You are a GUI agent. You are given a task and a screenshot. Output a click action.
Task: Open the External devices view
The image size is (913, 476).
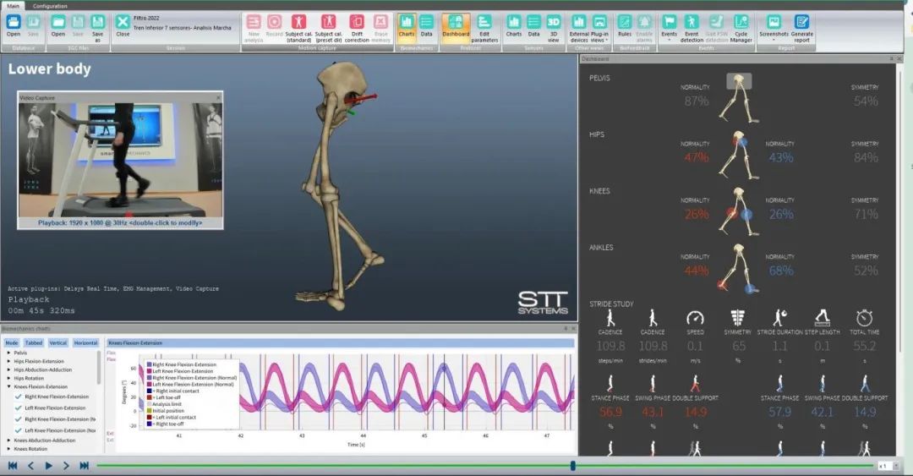[x=578, y=26]
